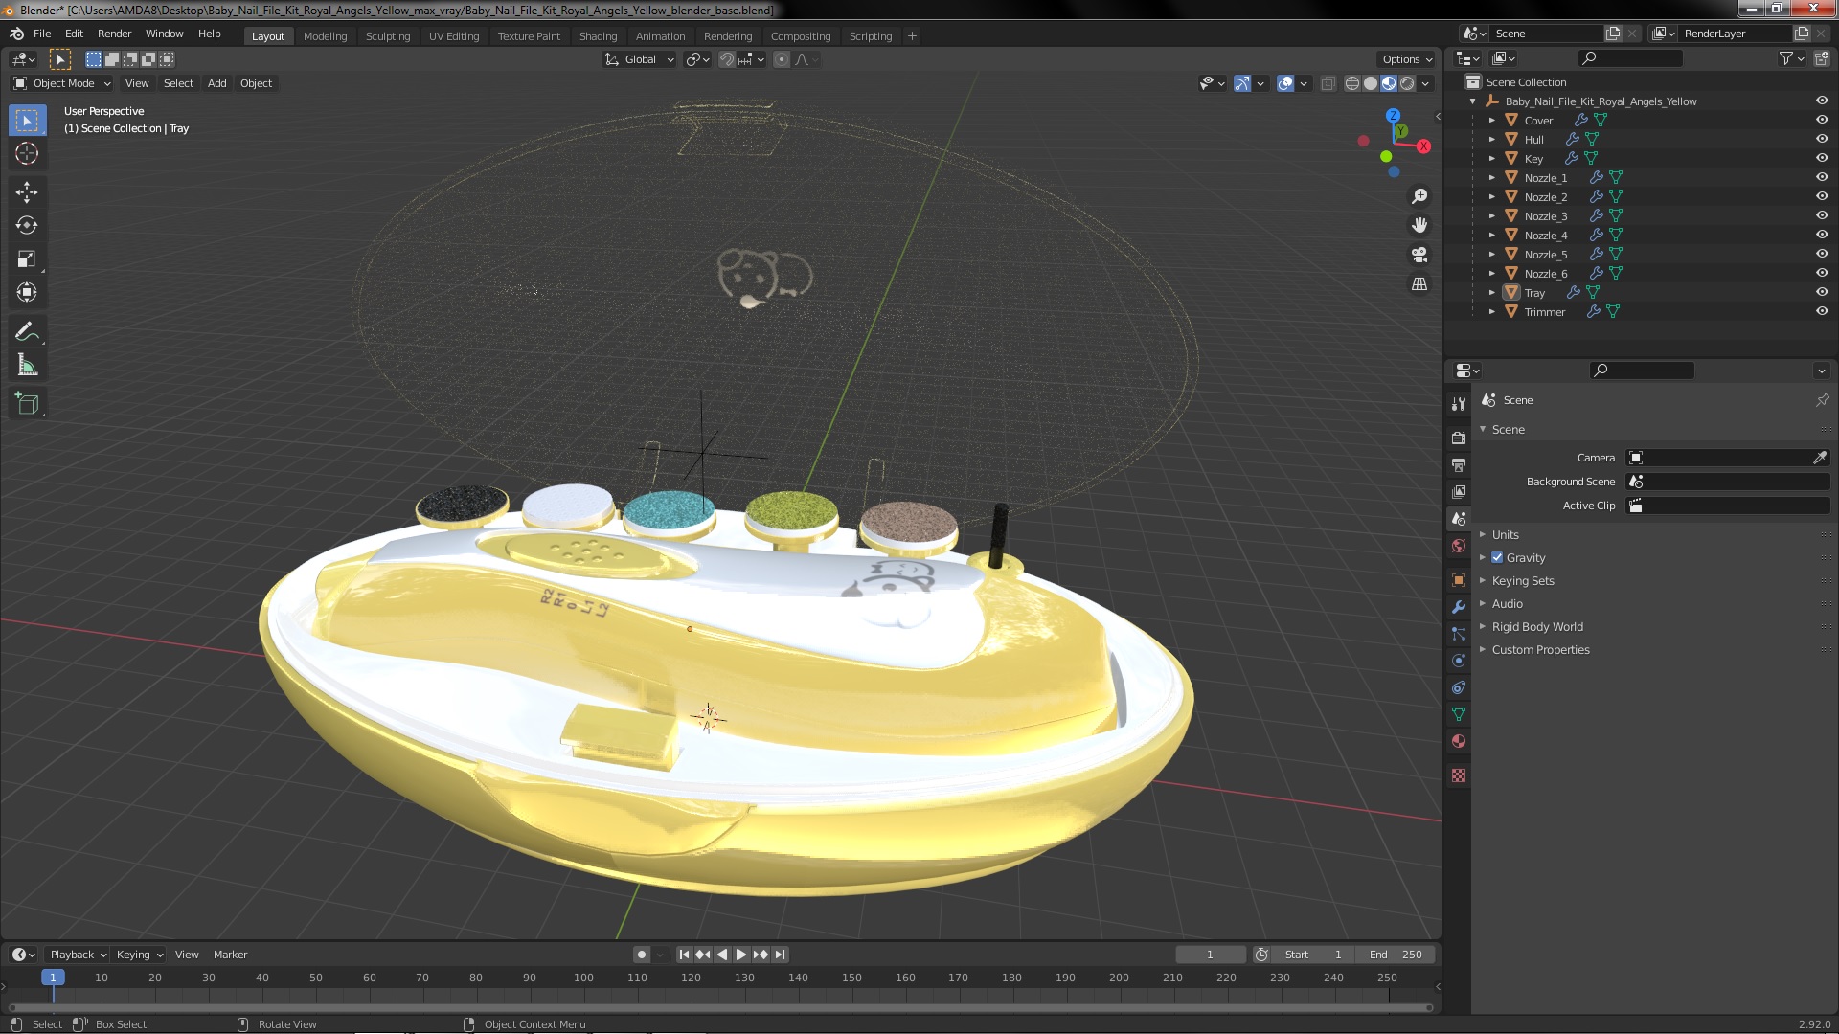Open the Add menu in viewport header

click(217, 83)
